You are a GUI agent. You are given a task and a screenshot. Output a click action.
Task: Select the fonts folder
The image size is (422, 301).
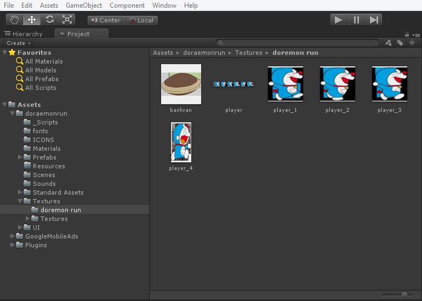pyautogui.click(x=40, y=131)
